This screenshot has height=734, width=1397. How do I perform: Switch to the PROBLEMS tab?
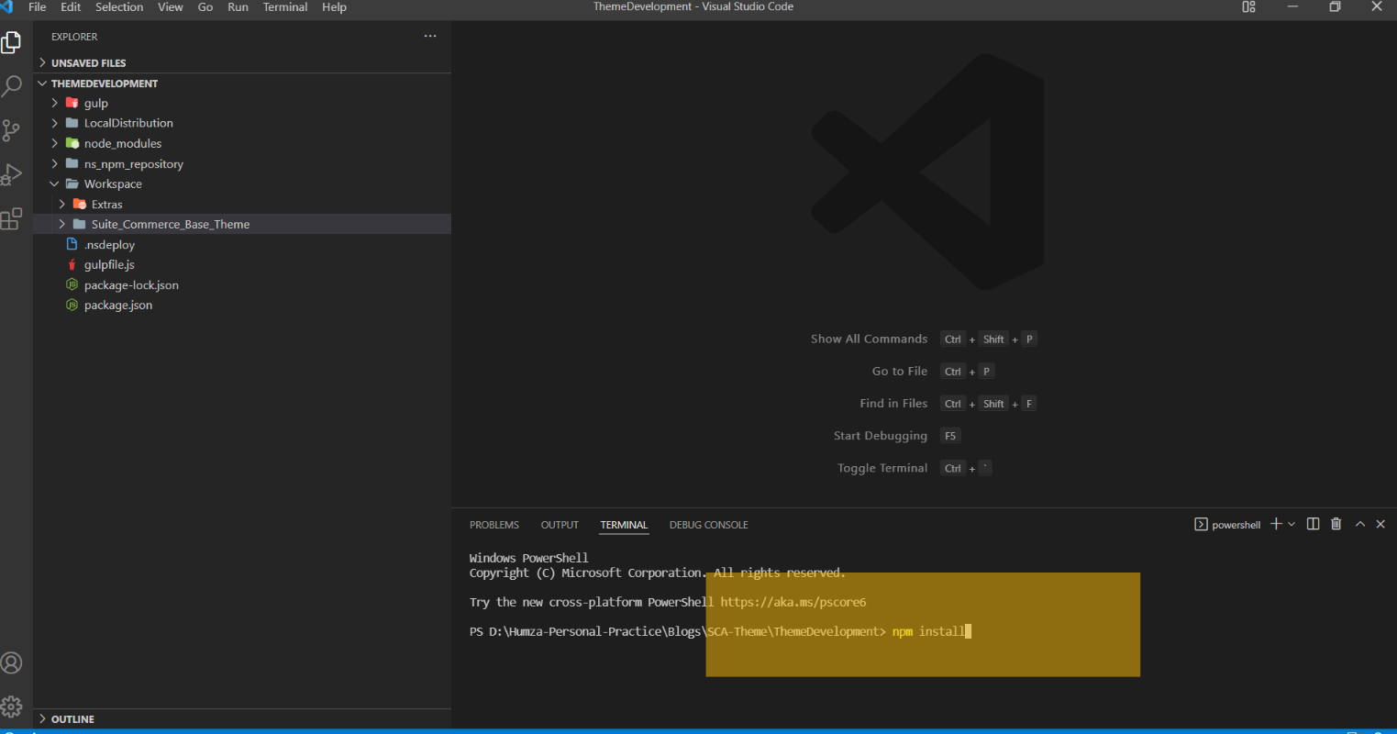493,525
